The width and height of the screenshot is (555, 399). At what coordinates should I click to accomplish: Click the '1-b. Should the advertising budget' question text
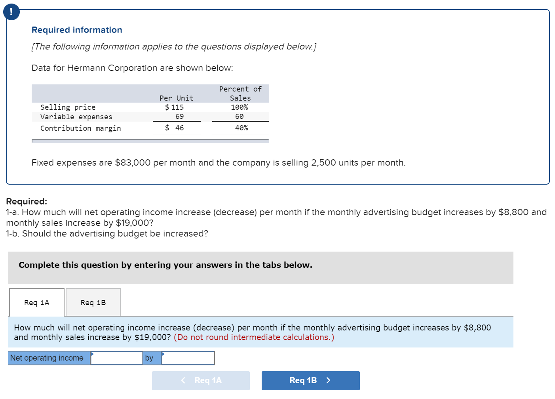(x=107, y=234)
